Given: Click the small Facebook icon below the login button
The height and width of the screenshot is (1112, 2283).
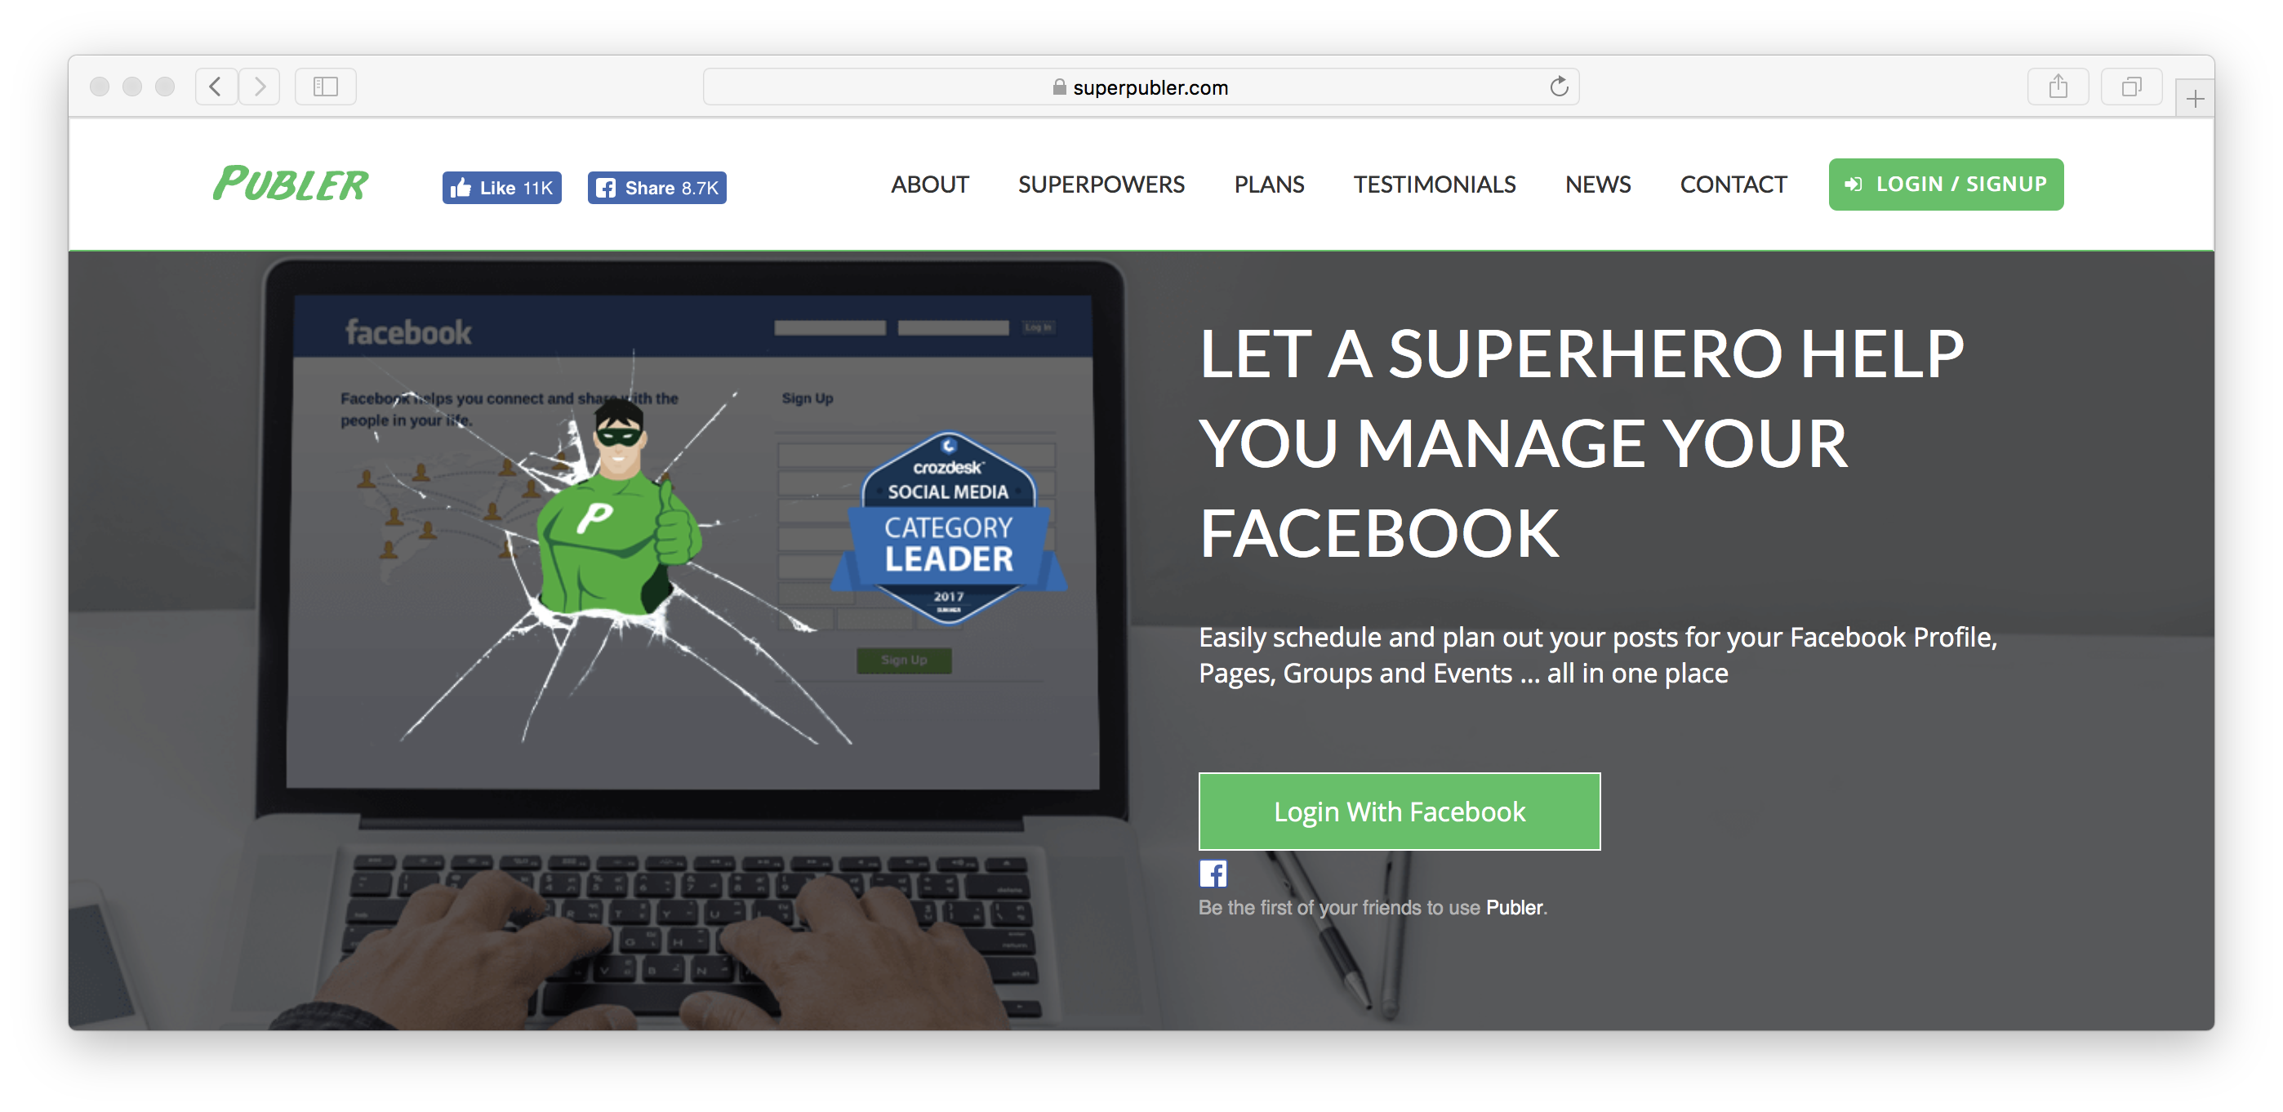Looking at the screenshot, I should click(1213, 874).
